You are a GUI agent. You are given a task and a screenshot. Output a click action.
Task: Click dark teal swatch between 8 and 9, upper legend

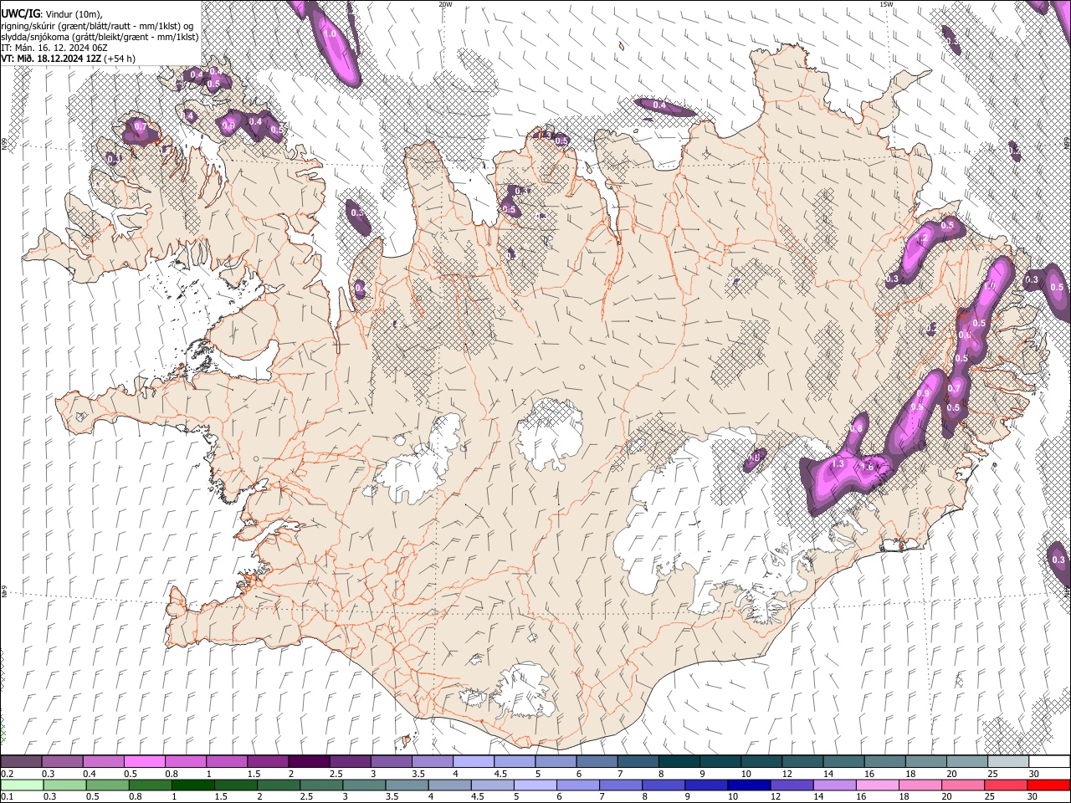pos(679,762)
